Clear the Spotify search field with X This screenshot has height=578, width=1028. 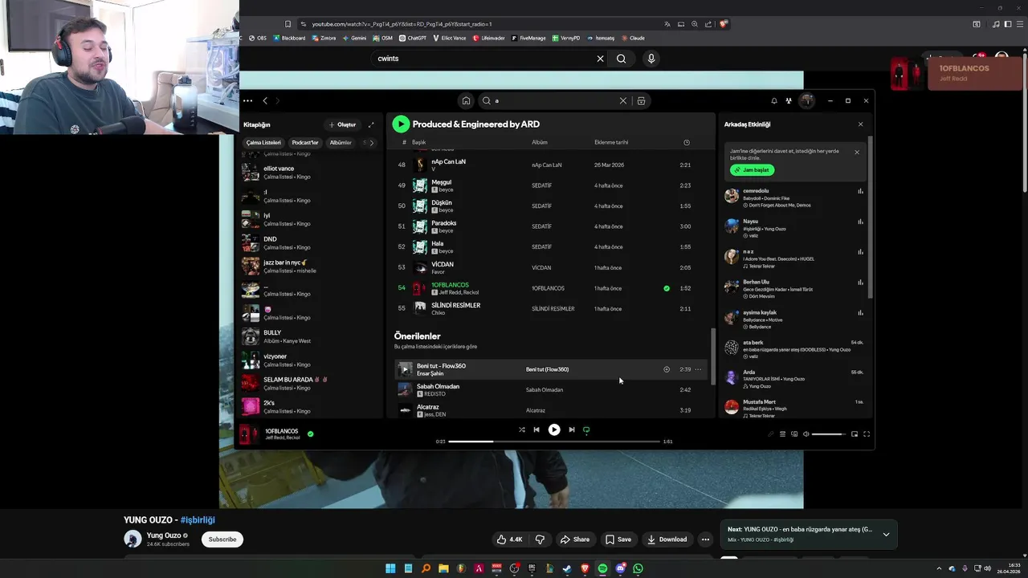622,100
